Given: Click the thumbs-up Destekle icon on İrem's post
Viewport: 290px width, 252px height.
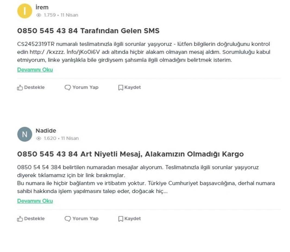Looking at the screenshot, I should [x=20, y=87].
